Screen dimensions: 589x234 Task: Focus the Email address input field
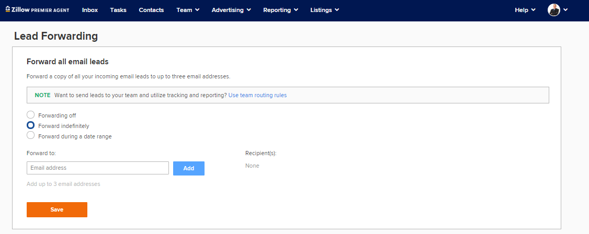98,168
